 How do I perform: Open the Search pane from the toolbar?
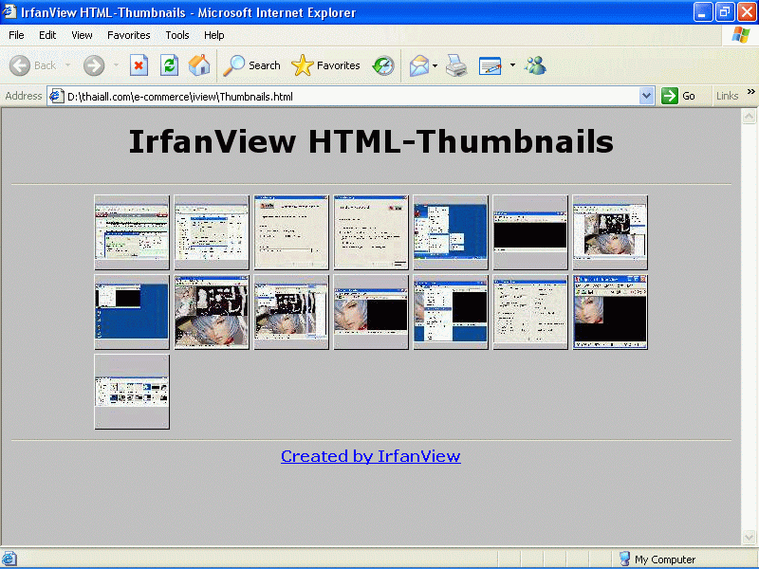click(251, 65)
